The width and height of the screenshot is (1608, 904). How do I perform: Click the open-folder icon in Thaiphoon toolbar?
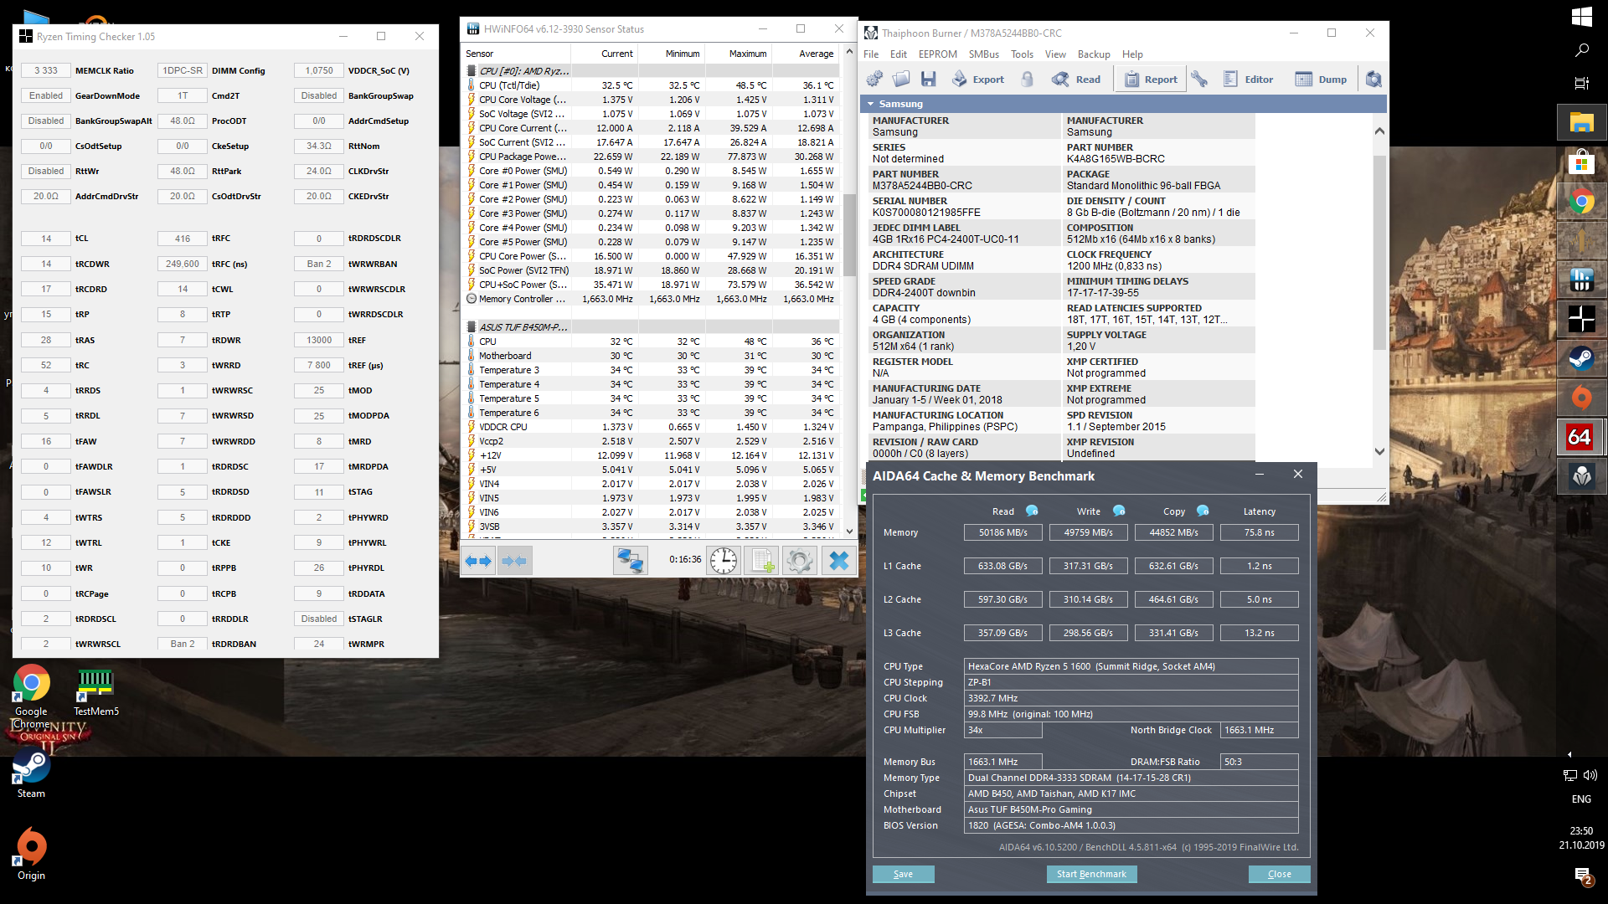pyautogui.click(x=901, y=79)
